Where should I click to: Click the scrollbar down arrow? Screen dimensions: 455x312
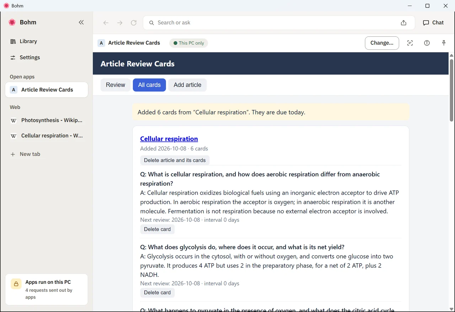tap(451, 309)
